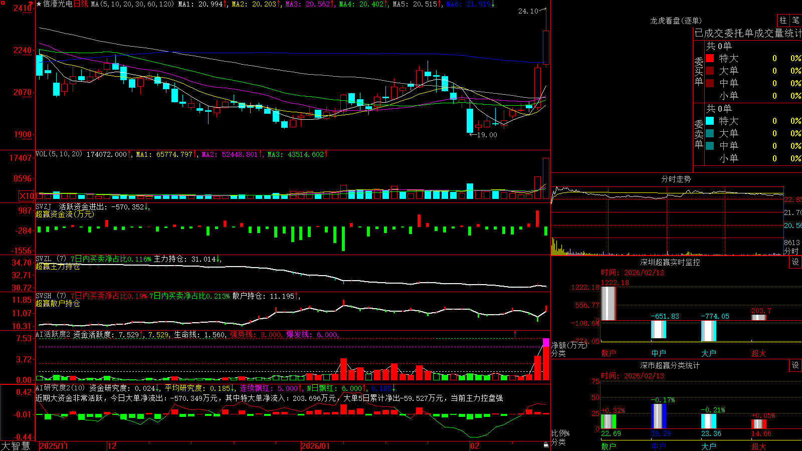
Task: Click the SVSH indicator name
Action: (44, 296)
